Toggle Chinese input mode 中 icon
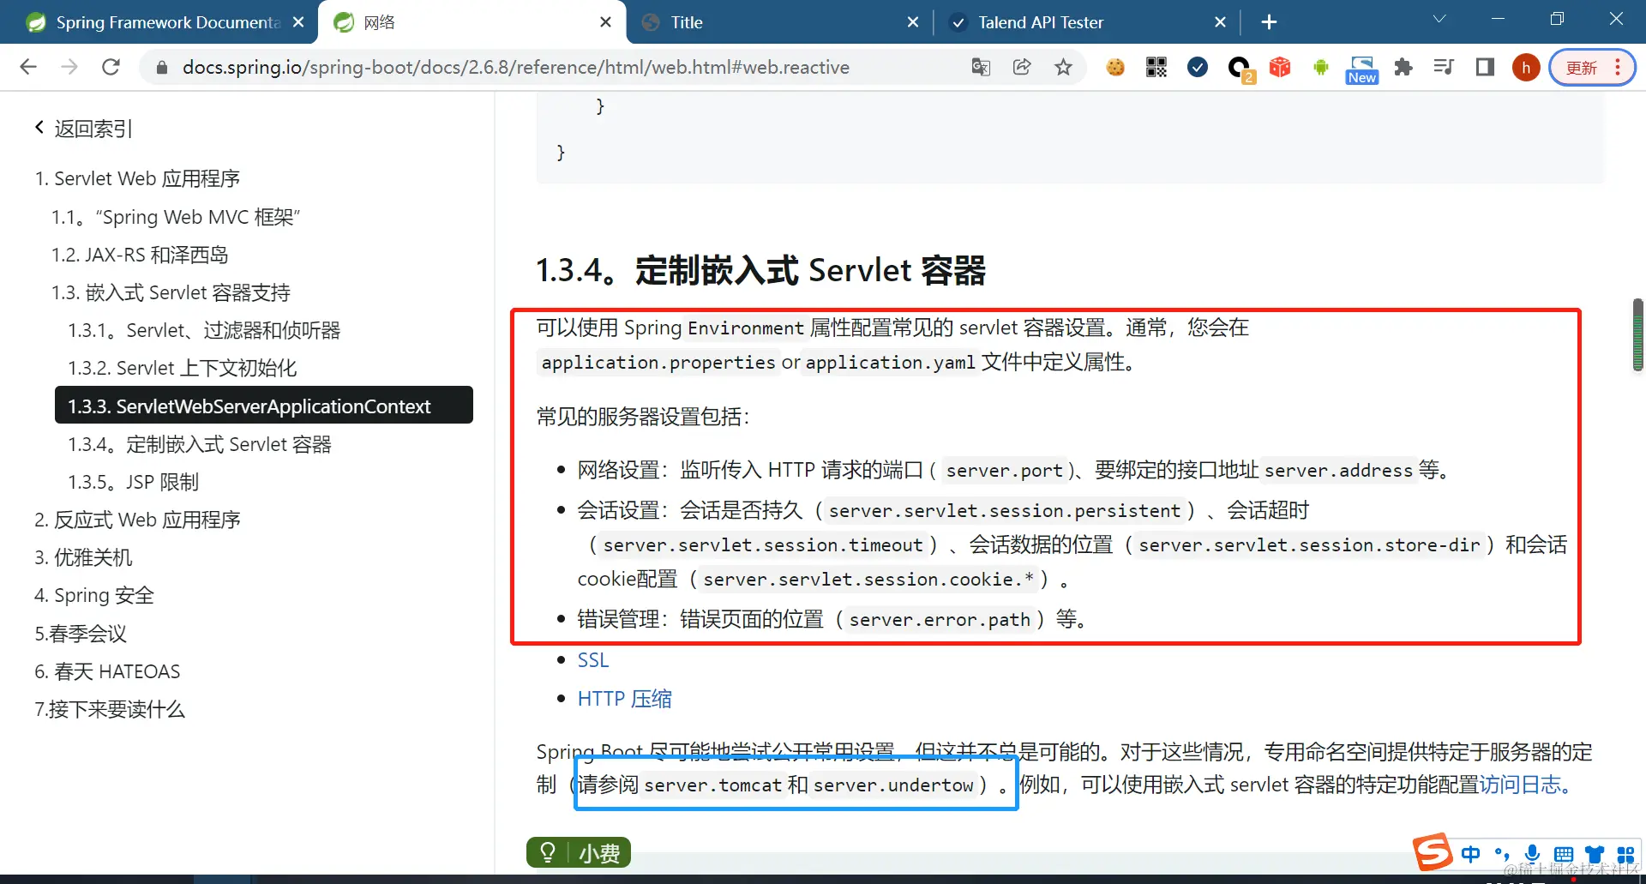This screenshot has width=1646, height=884. pyautogui.click(x=1471, y=854)
